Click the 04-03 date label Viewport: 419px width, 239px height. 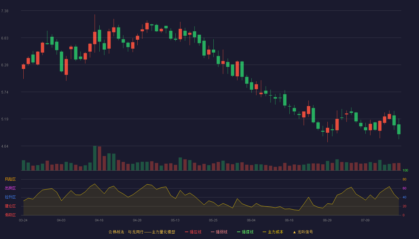[61, 220]
